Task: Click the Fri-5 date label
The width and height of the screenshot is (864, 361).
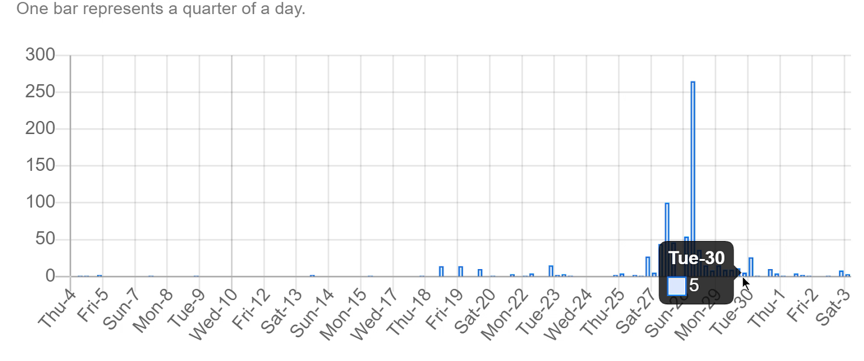Action: point(93,306)
